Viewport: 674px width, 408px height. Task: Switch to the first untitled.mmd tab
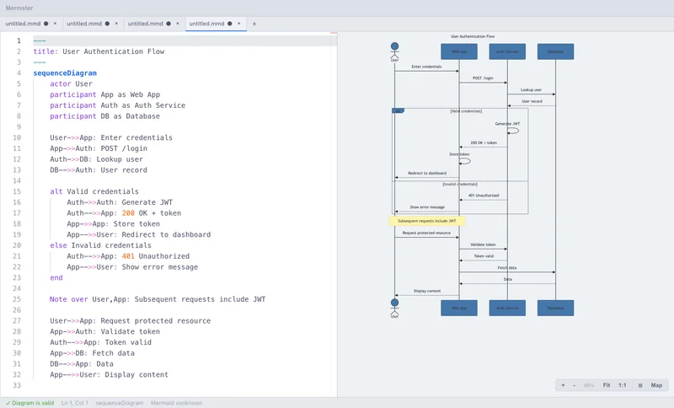(24, 24)
